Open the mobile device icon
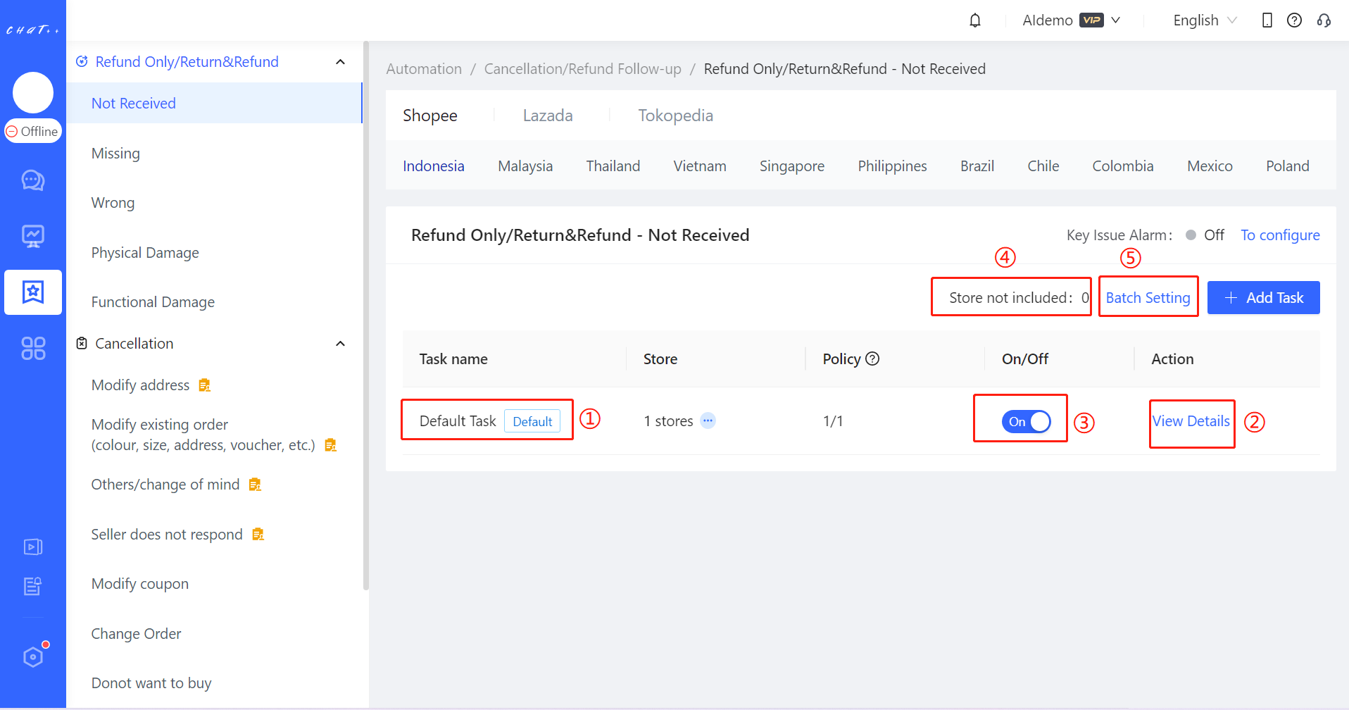Viewport: 1349px width, 710px height. 1267,20
